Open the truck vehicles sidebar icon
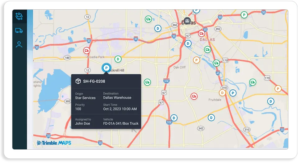298x168 pixels. tap(19, 30)
